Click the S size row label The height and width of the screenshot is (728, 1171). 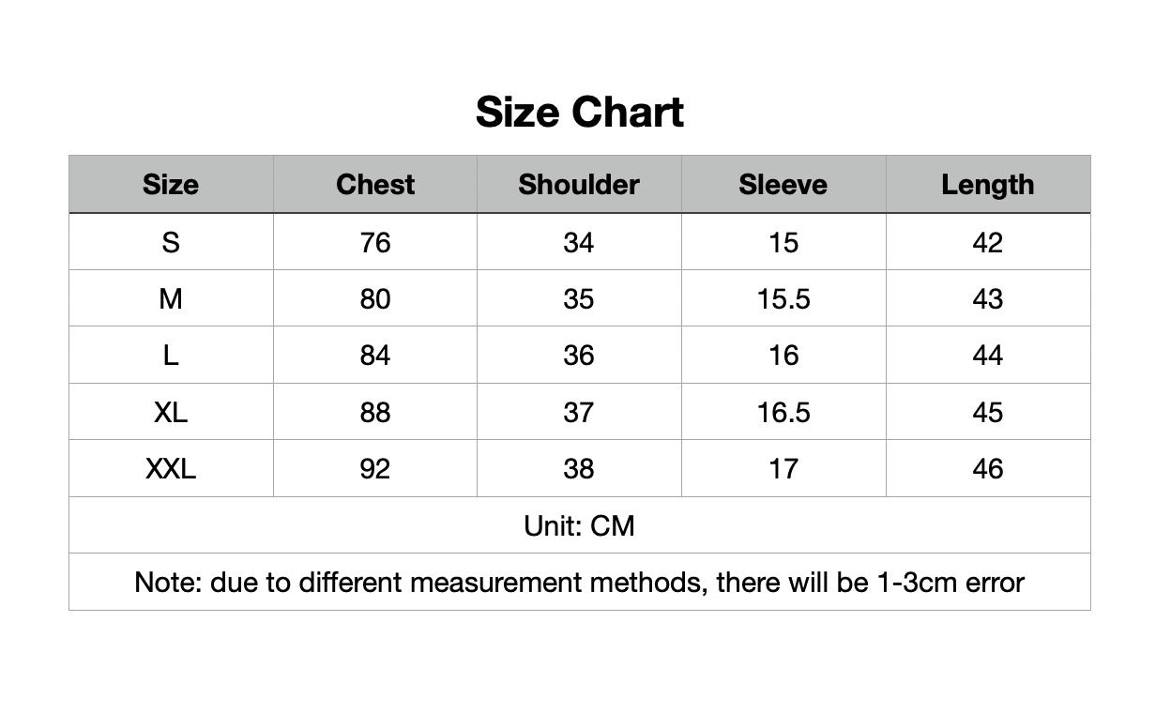[171, 243]
